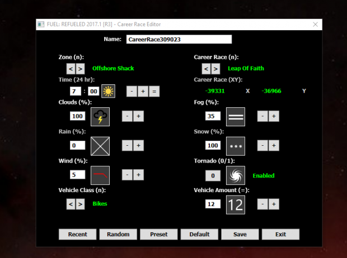
Task: Click the Offshore Shack zone name
Action: coord(113,69)
